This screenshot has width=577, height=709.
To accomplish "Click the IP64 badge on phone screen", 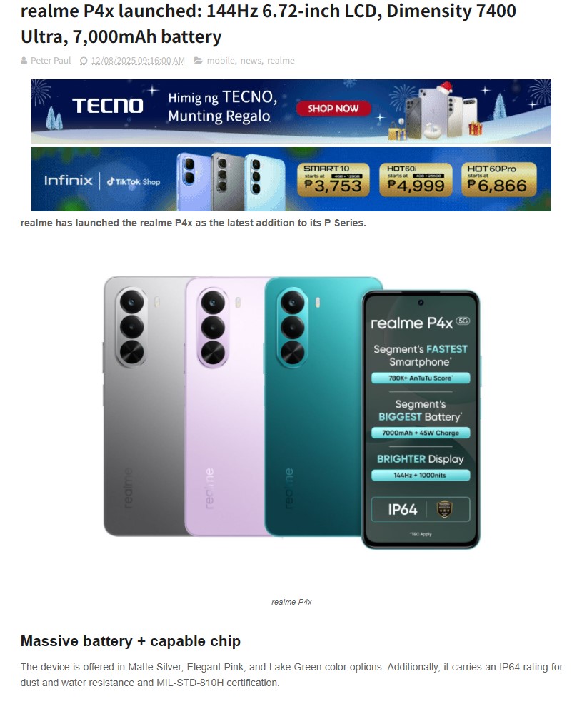I will 421,510.
